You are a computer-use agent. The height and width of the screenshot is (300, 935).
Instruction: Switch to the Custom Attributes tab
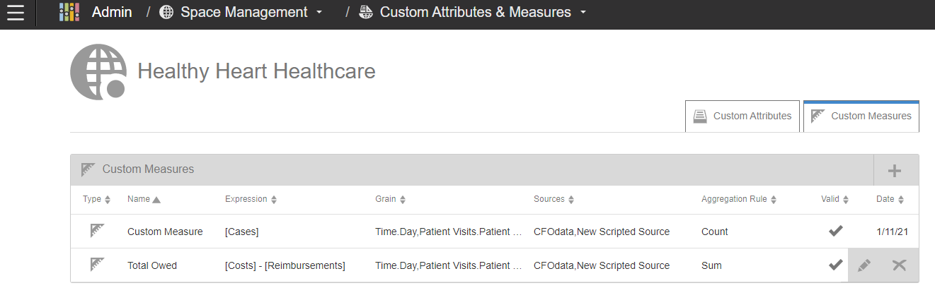point(742,116)
